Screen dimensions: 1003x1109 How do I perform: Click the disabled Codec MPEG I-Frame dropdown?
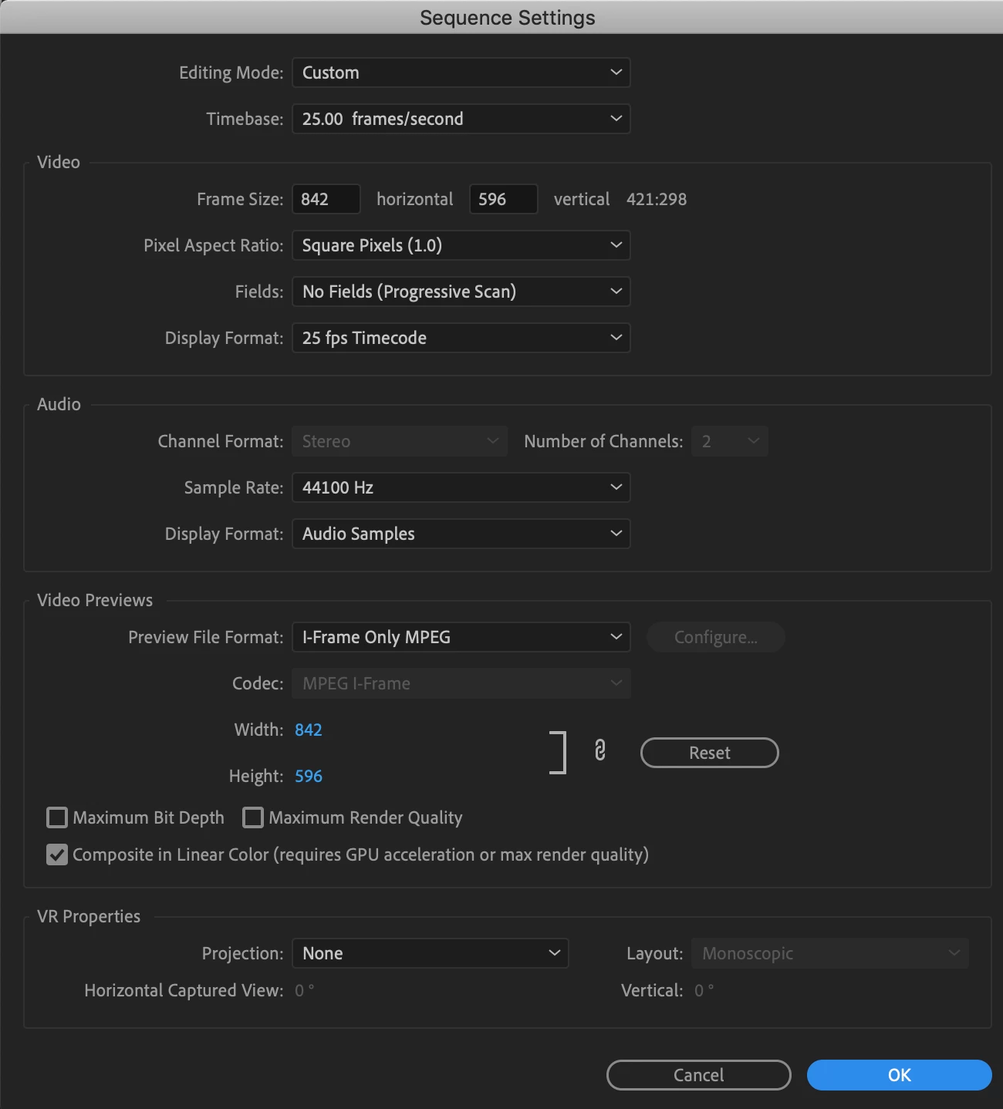(x=461, y=683)
